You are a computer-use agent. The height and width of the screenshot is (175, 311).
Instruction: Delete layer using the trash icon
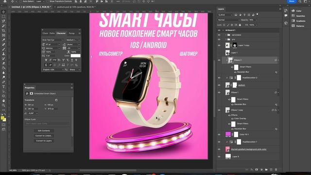[x=276, y=170]
